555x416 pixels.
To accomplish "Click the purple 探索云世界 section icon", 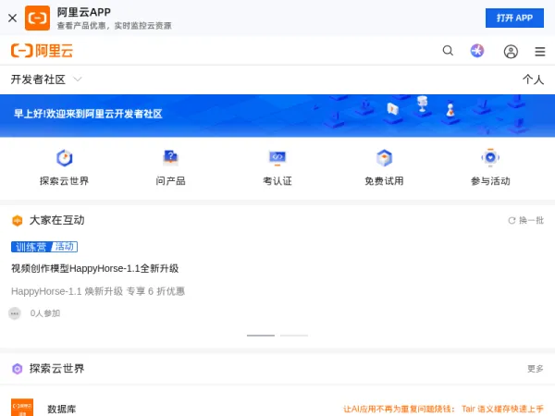I will pos(18,369).
